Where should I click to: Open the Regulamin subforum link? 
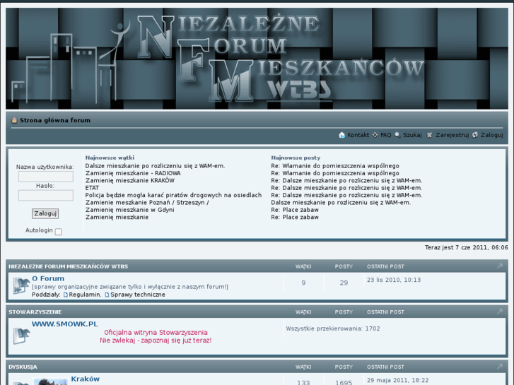[84, 295]
